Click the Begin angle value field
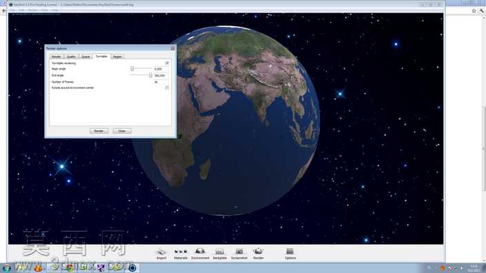Image resolution: width=486 pixels, height=273 pixels. pyautogui.click(x=161, y=69)
